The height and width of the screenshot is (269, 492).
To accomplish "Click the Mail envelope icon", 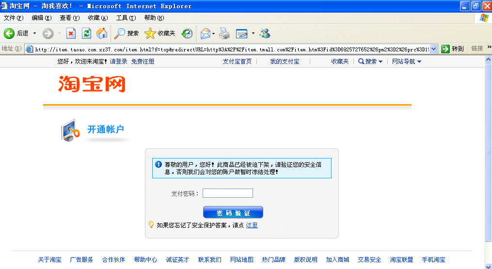I will click(205, 33).
